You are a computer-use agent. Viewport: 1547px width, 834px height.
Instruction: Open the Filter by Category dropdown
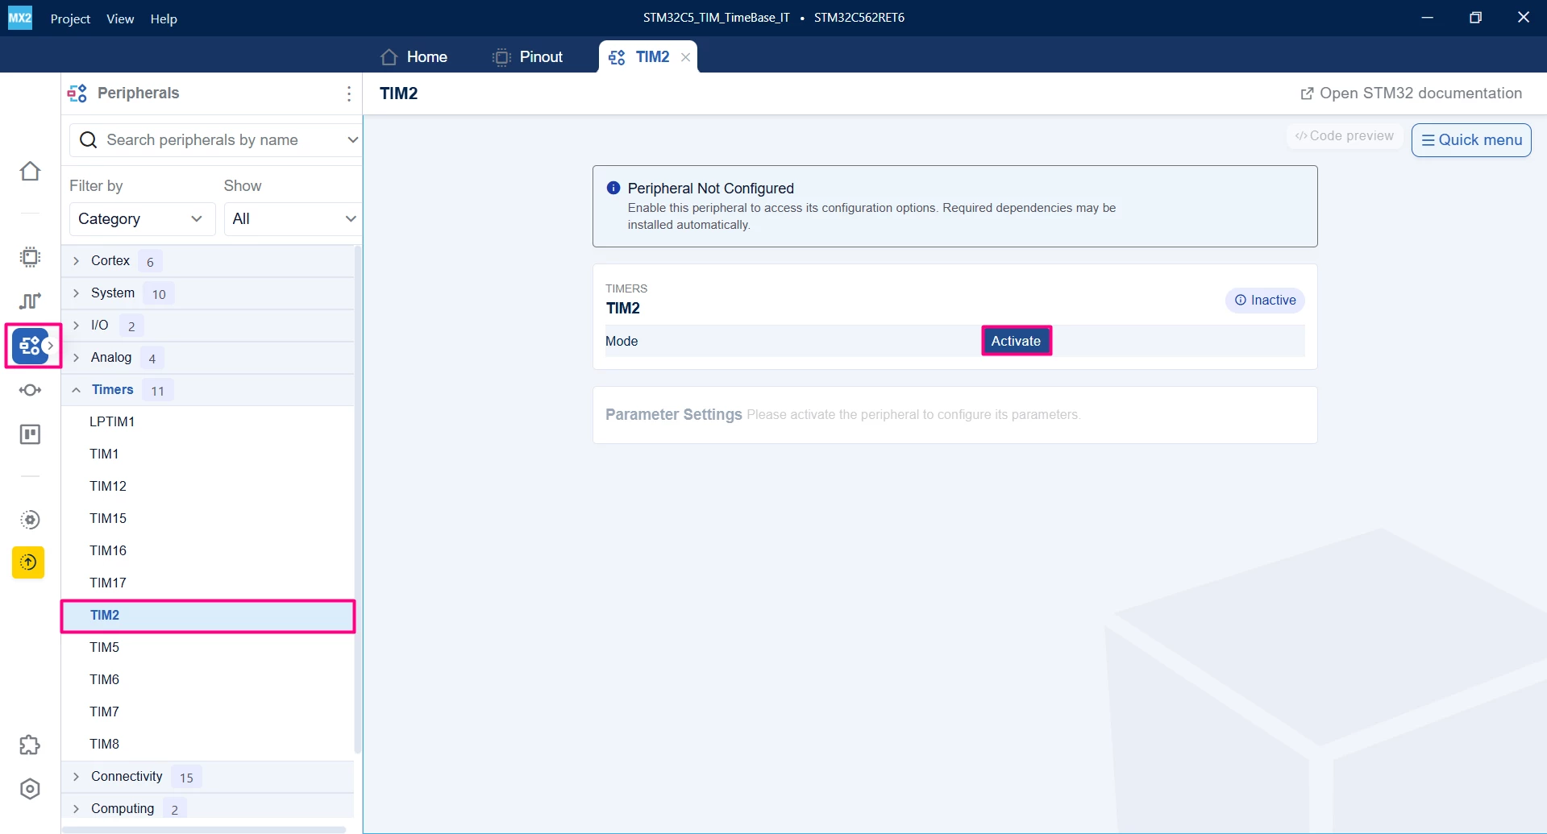141,219
